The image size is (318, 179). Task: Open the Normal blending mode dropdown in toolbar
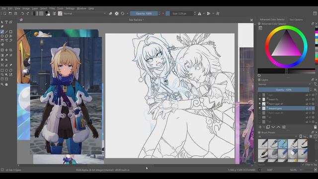(x=84, y=13)
